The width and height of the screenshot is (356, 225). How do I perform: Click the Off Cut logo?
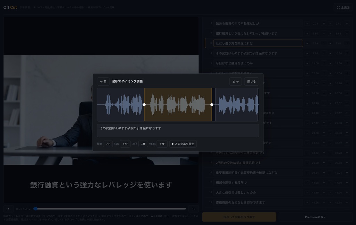tap(10, 8)
